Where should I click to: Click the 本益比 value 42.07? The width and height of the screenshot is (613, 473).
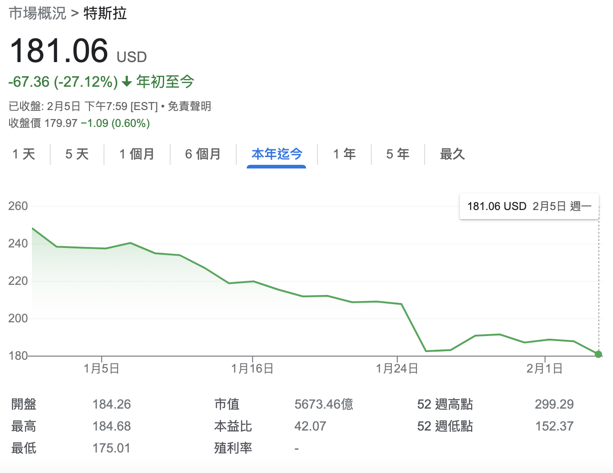[x=310, y=426]
